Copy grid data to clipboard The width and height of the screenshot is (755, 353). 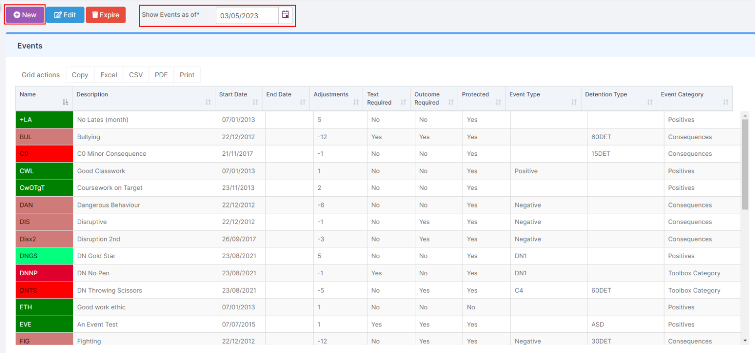(80, 74)
